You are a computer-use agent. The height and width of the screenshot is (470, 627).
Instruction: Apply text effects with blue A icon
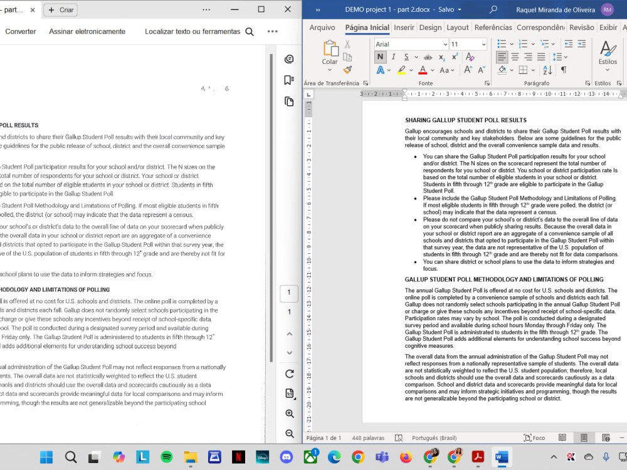pos(381,70)
